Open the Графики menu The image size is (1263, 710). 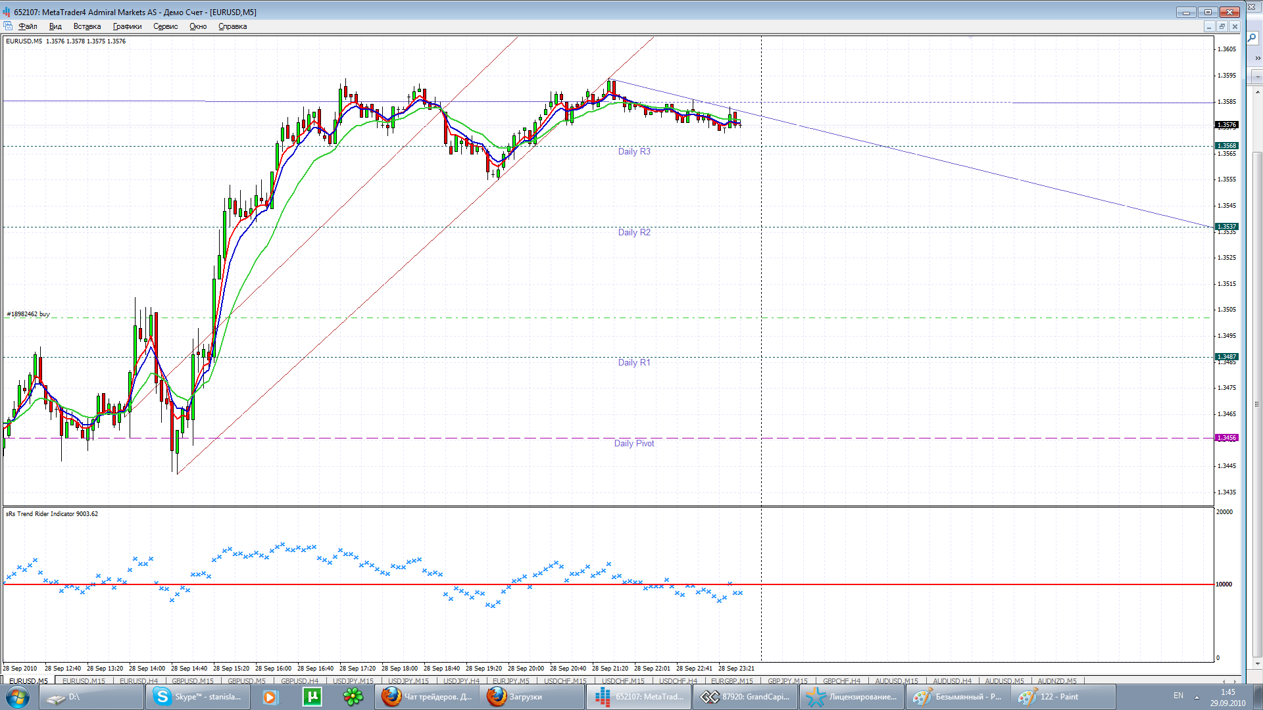point(127,26)
